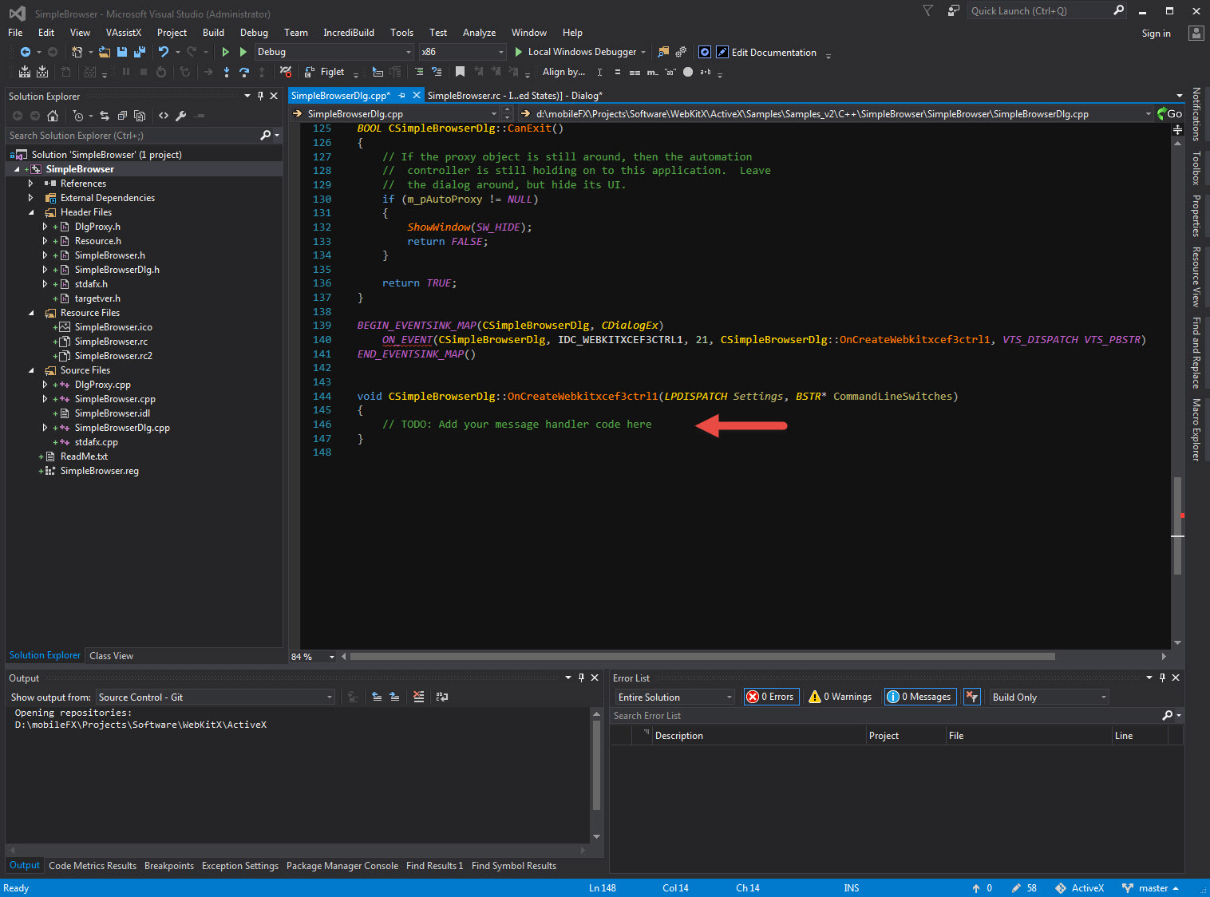Click the gears icon beside Find in Files
The height and width of the screenshot is (897, 1210).
coord(681,52)
